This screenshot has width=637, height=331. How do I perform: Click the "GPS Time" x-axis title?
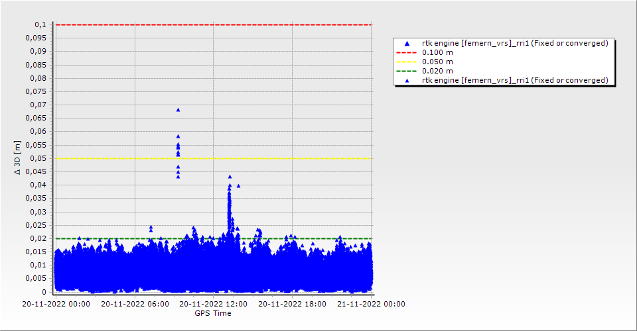212,313
